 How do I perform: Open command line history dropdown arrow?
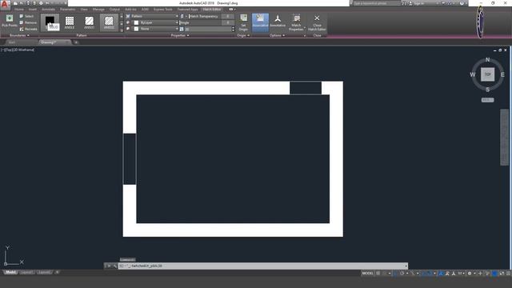pos(406,266)
